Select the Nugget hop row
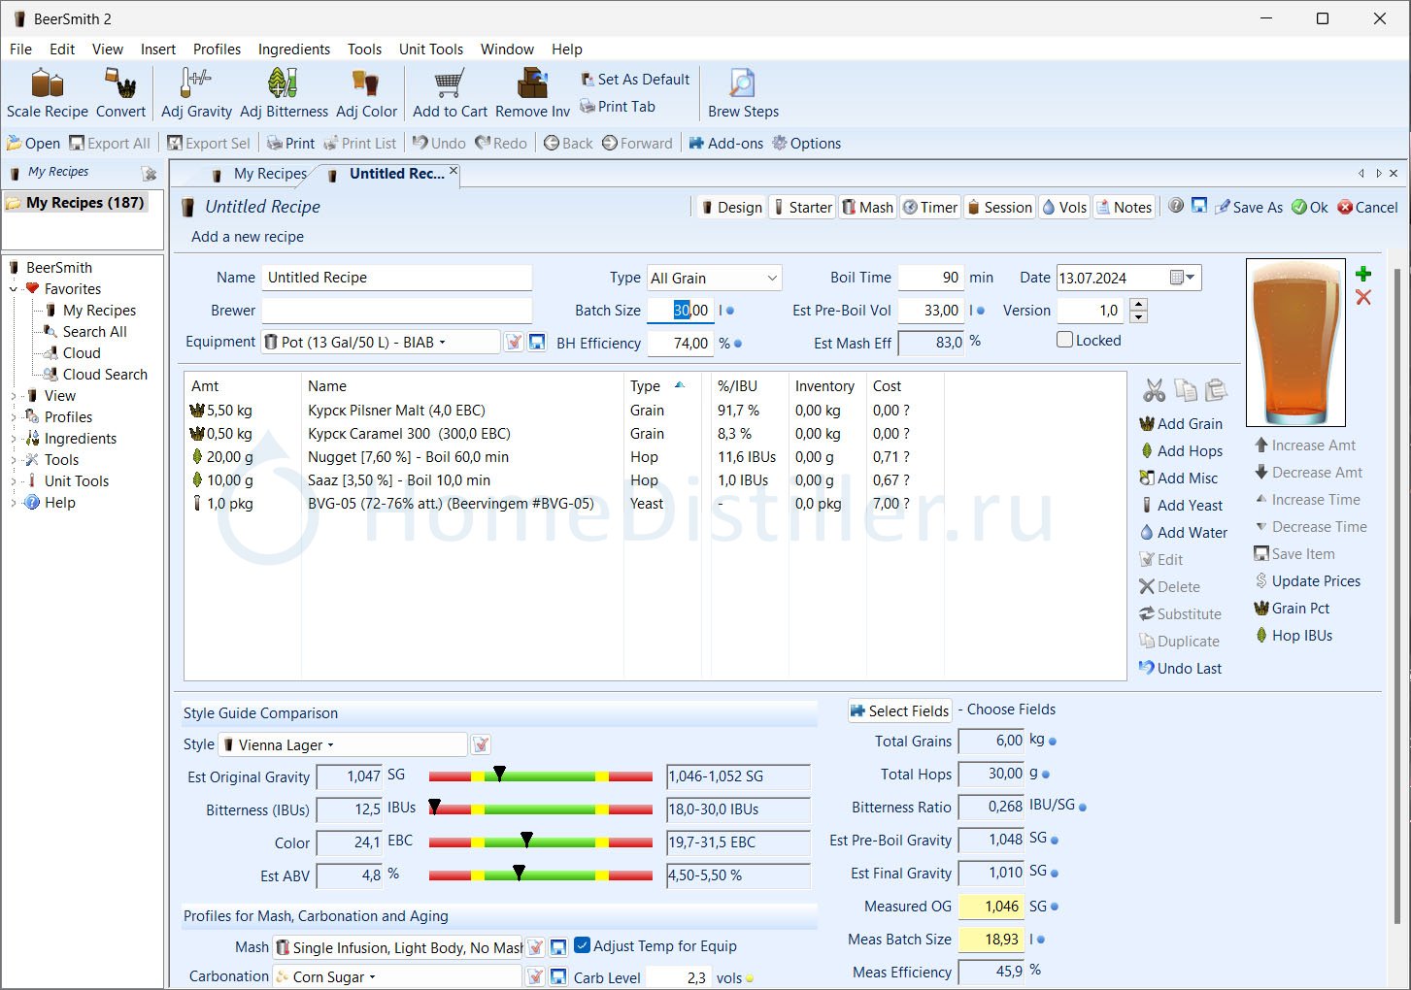The image size is (1411, 990). pyautogui.click(x=655, y=457)
